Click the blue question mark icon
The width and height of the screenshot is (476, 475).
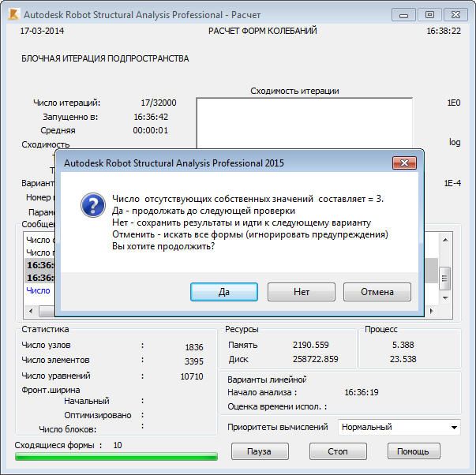93,205
